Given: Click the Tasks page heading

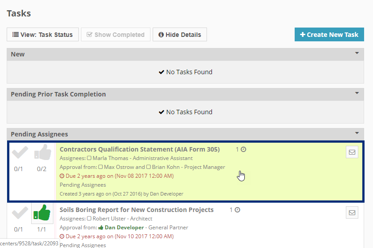Looking at the screenshot, I should coord(19,13).
